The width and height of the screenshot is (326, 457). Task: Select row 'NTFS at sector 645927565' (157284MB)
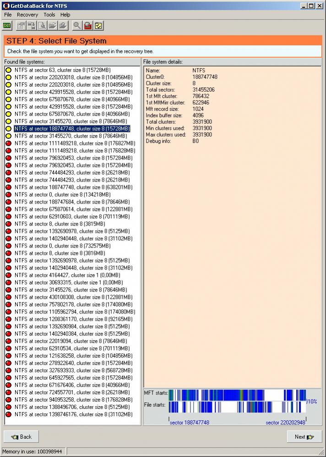73,378
